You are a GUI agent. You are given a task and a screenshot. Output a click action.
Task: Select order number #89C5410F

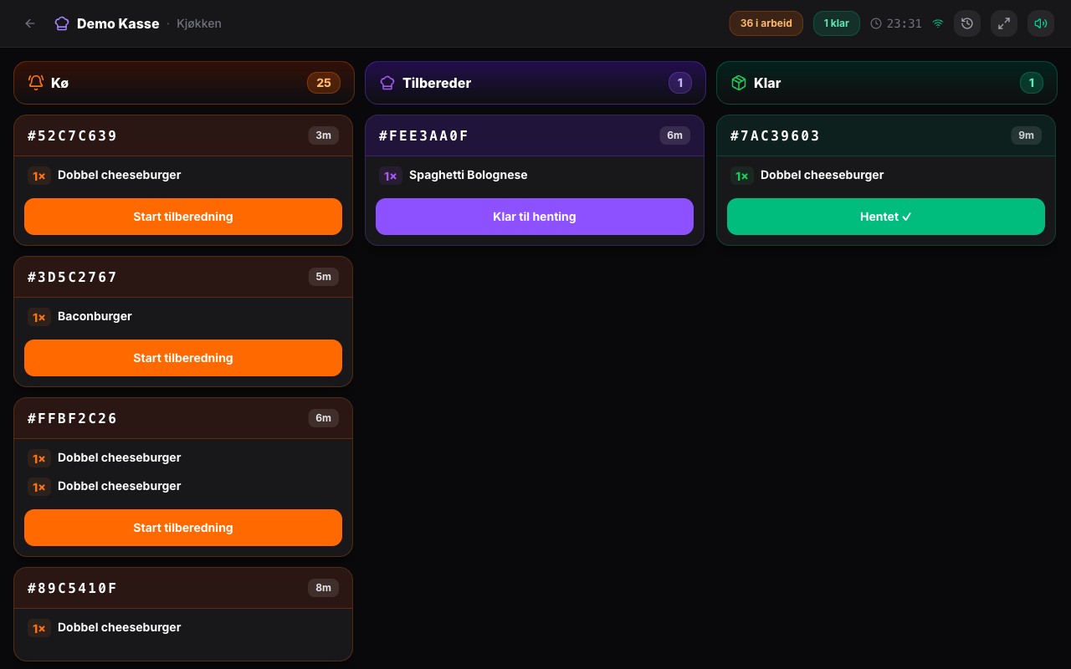click(x=73, y=588)
